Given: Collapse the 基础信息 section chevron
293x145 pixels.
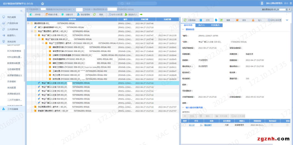Looking at the screenshot, I should point(183,29).
